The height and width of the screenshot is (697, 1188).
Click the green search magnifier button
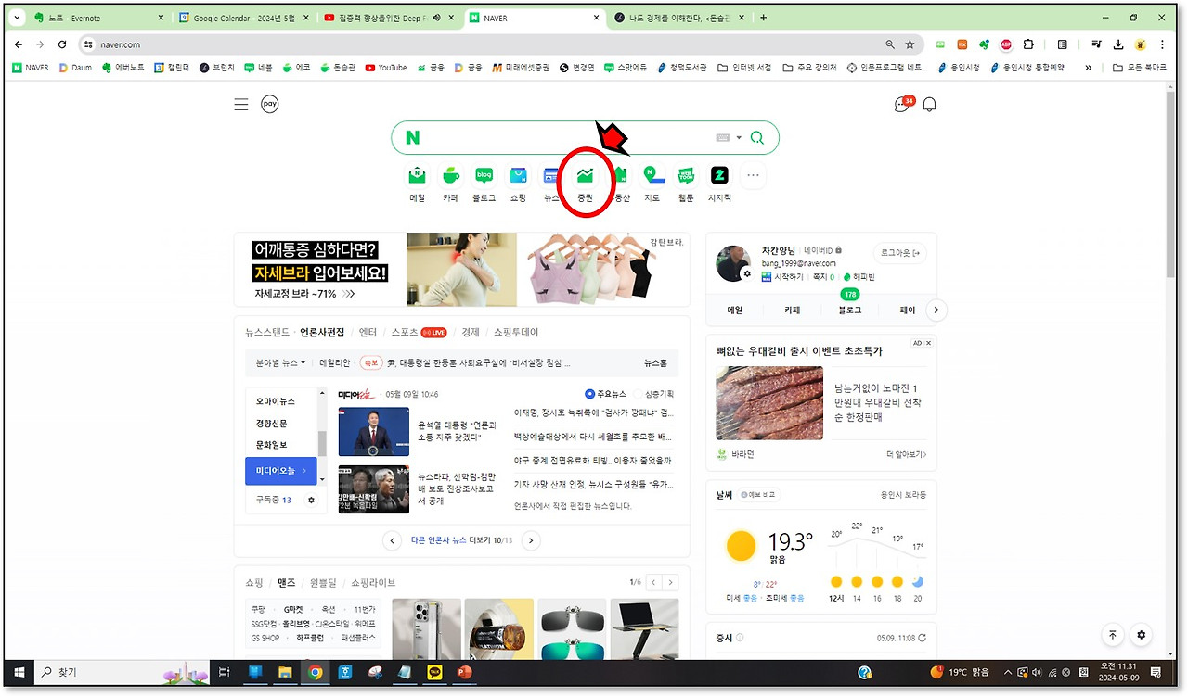[x=757, y=138]
